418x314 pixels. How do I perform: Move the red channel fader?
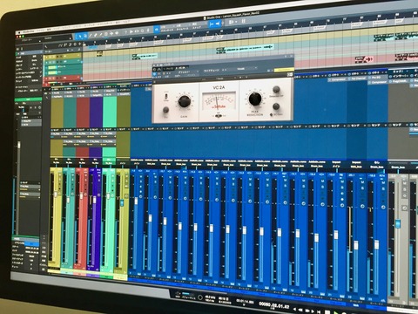coord(81,196)
